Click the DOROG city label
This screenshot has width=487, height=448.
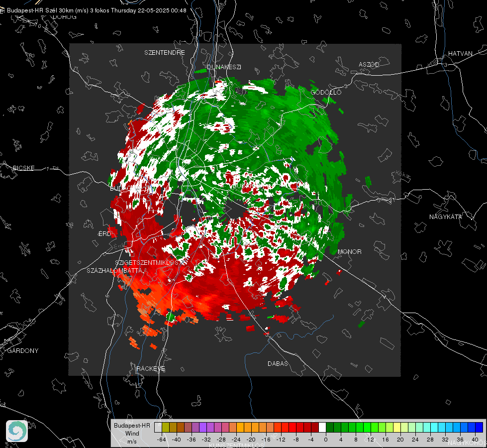click(65, 17)
